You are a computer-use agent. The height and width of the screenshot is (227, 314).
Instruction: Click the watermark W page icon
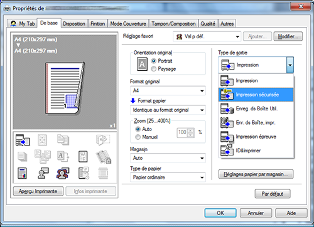click(x=83, y=157)
